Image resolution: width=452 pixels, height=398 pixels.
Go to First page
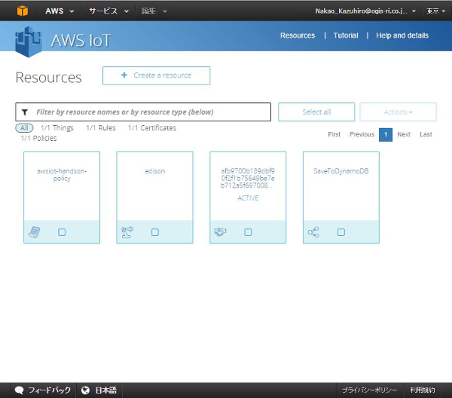(x=334, y=134)
